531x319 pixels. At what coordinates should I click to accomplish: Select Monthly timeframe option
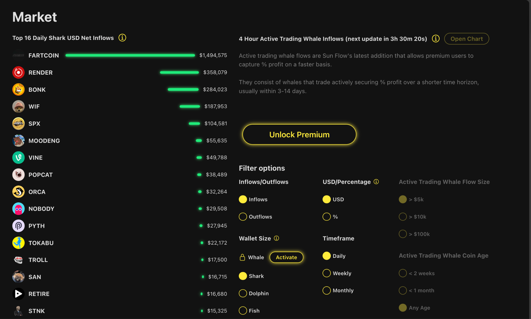click(x=327, y=290)
